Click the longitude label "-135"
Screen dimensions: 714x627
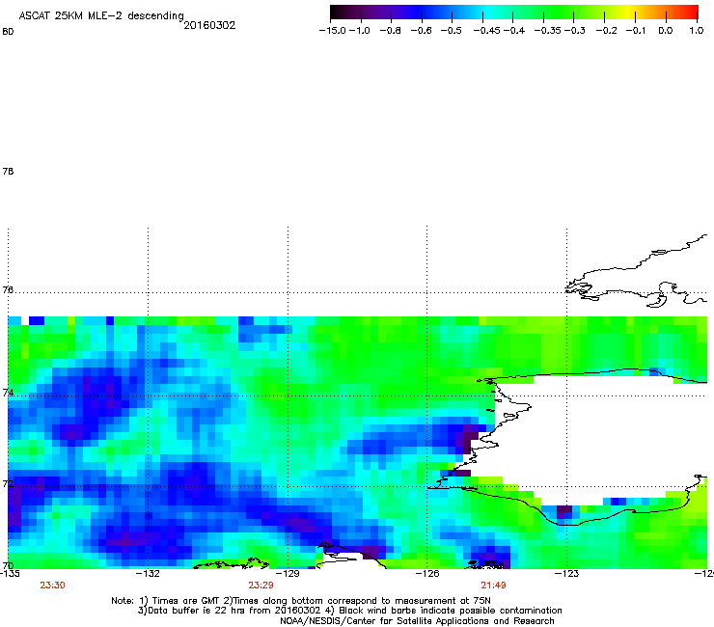tap(10, 574)
